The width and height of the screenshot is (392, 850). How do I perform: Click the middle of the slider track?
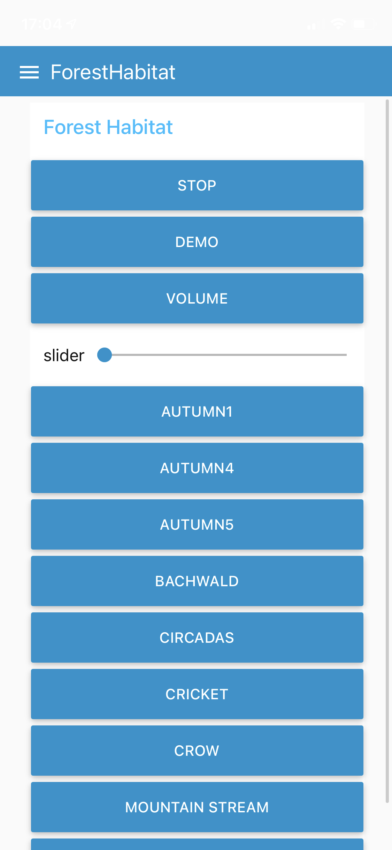[225, 355]
